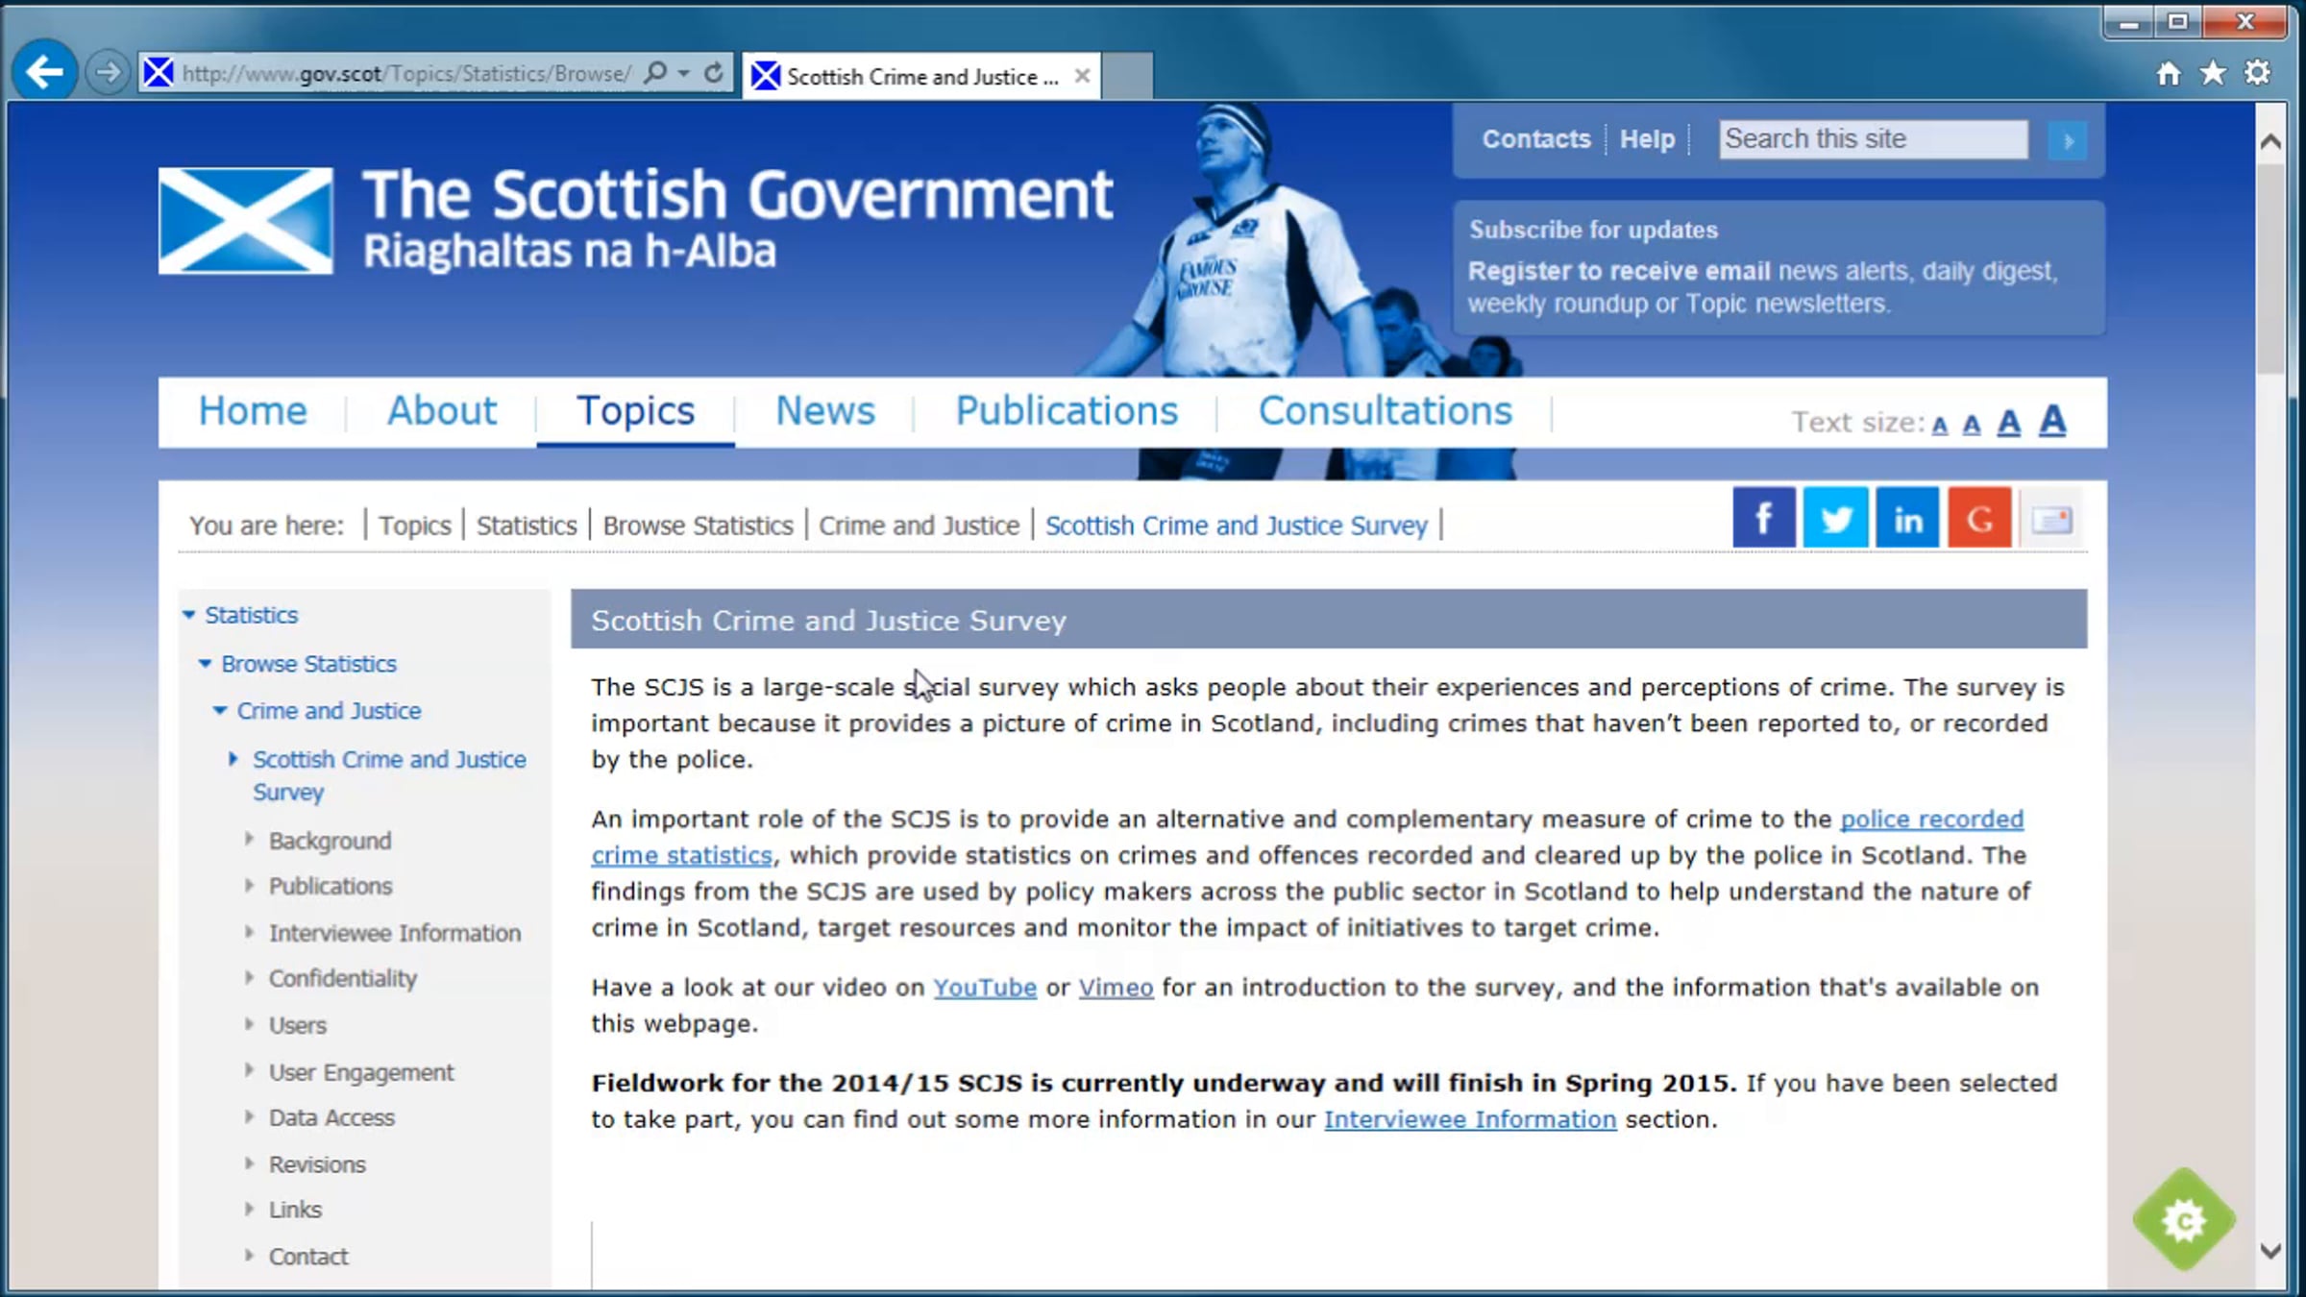Viewport: 2306px width, 1297px height.
Task: Go back with browser back arrow
Action: coord(44,72)
